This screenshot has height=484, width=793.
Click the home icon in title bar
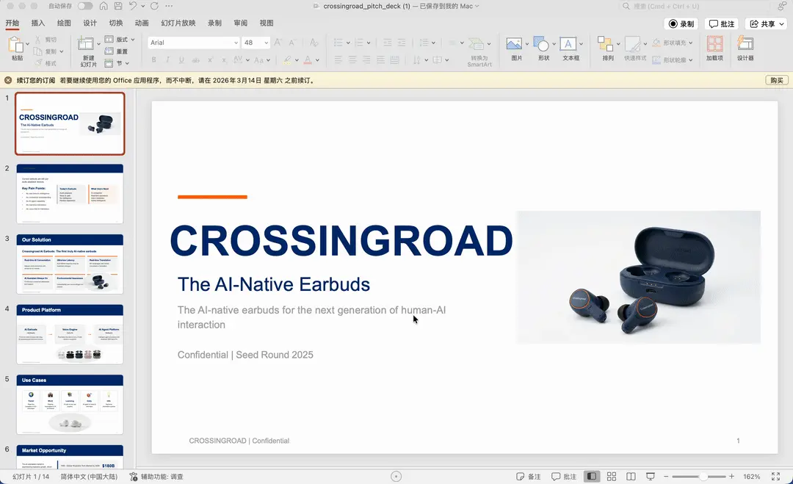[x=104, y=6]
